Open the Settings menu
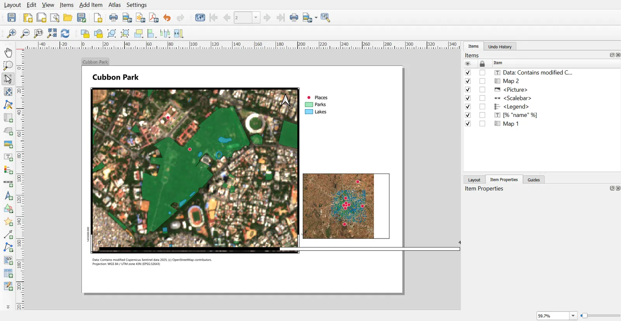This screenshot has height=321, width=621. point(137,5)
